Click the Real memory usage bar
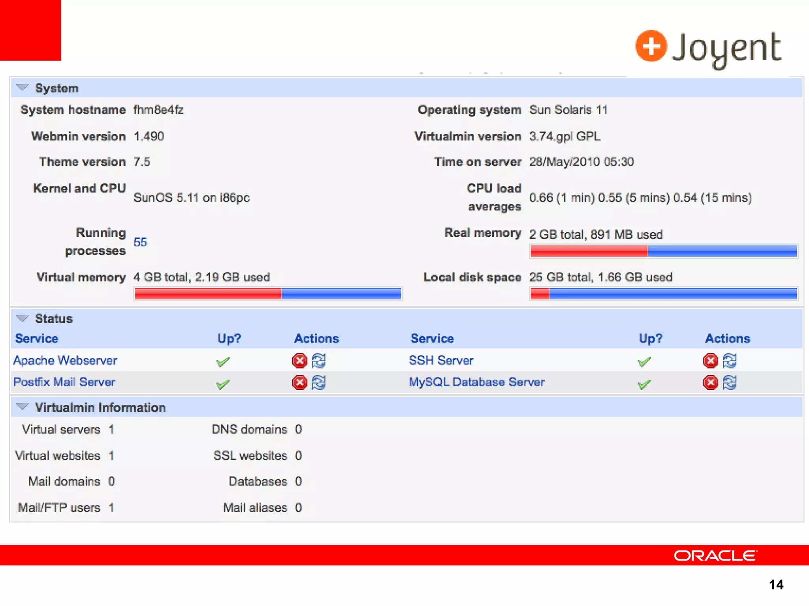 tap(663, 251)
